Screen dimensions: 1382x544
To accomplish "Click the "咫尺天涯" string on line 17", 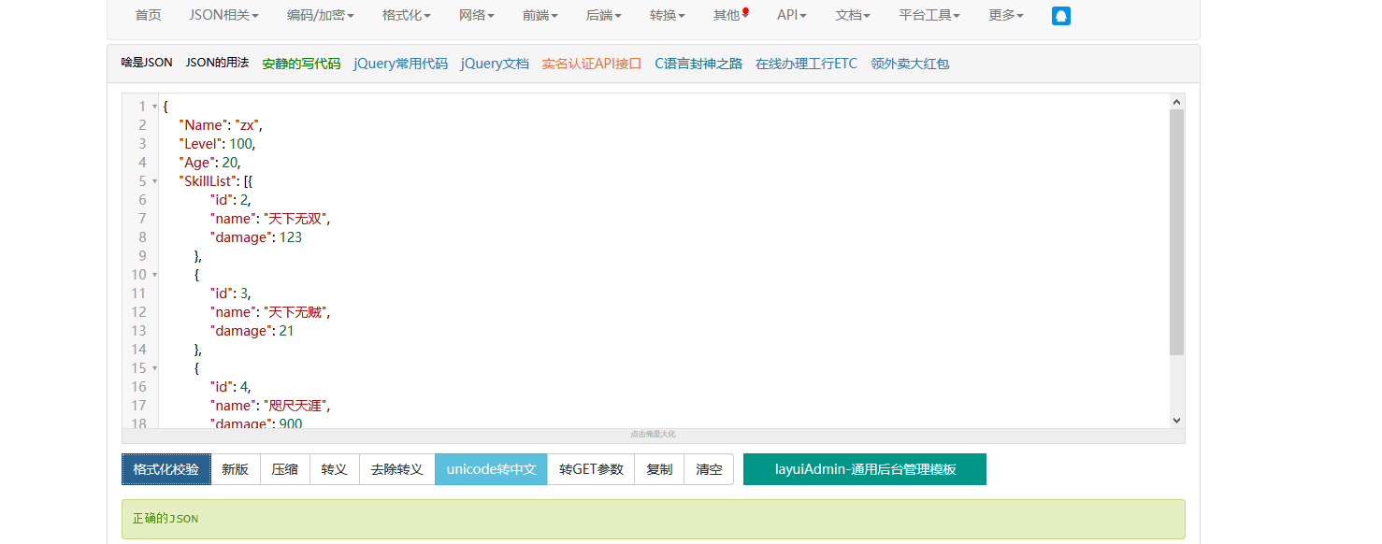I will pos(295,406).
